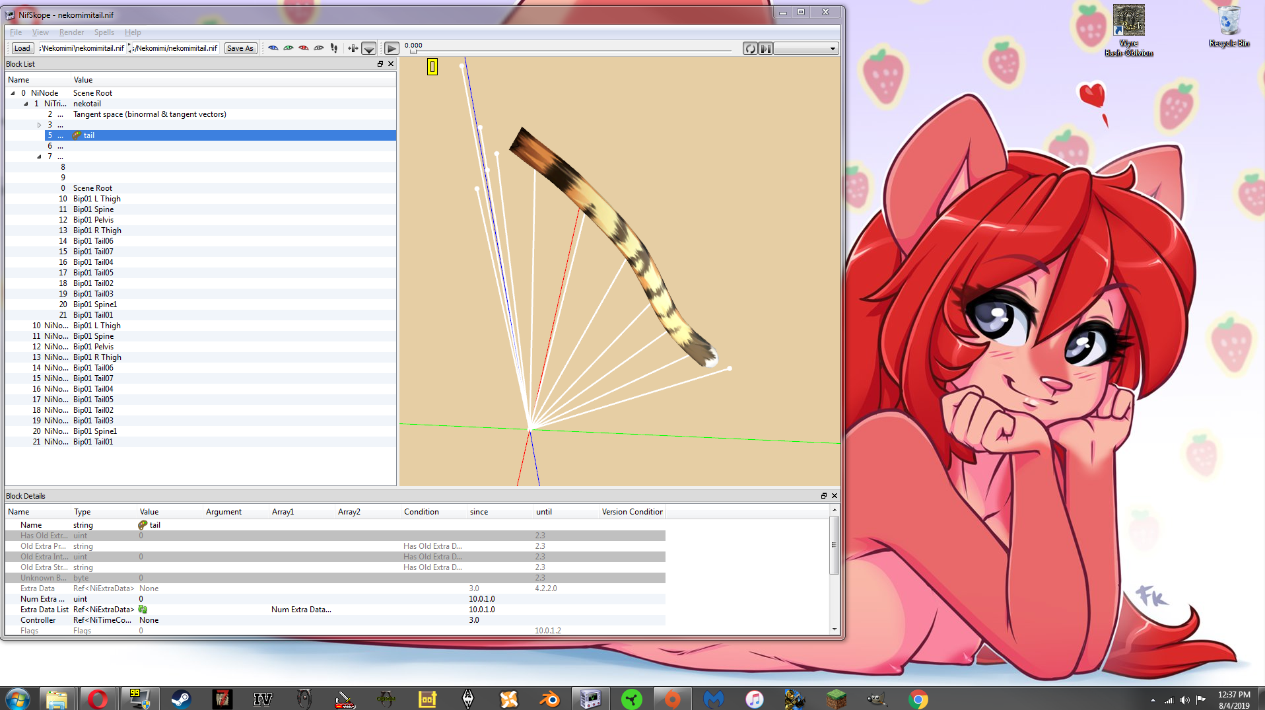1265x710 pixels.
Task: Click the path swap arrows between file fields
Action: (129, 48)
